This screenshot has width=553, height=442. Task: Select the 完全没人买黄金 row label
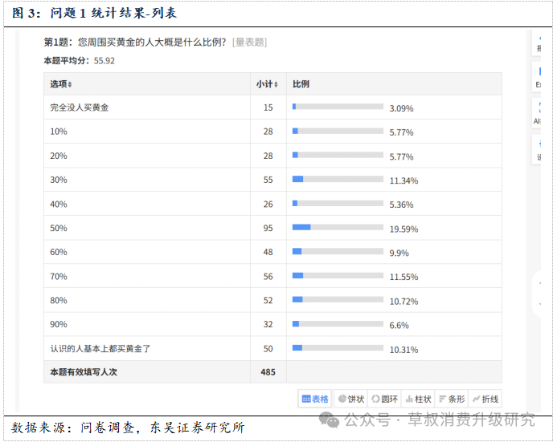[x=80, y=107]
